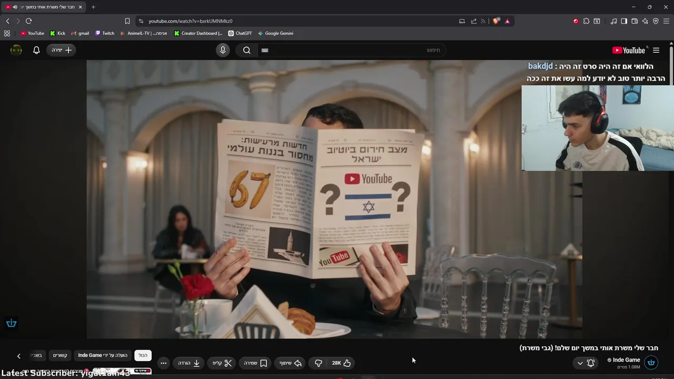Download the video with הורדה button
The image size is (674, 379).
[x=189, y=363]
